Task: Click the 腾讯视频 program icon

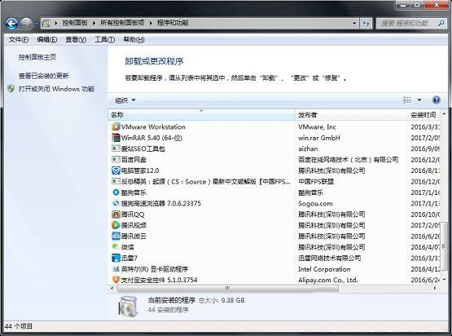Action: (x=116, y=225)
